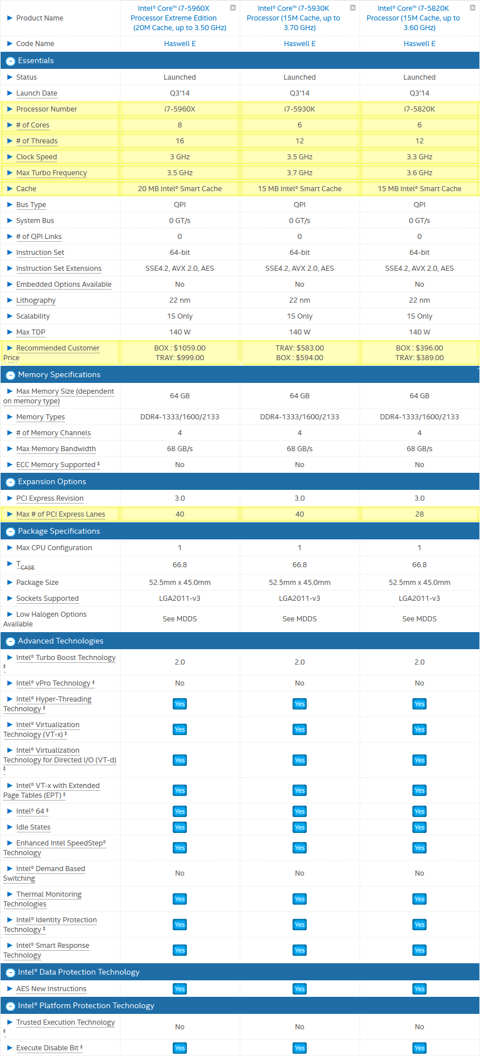
Task: Click the Bus Type row label
Action: [x=31, y=205]
